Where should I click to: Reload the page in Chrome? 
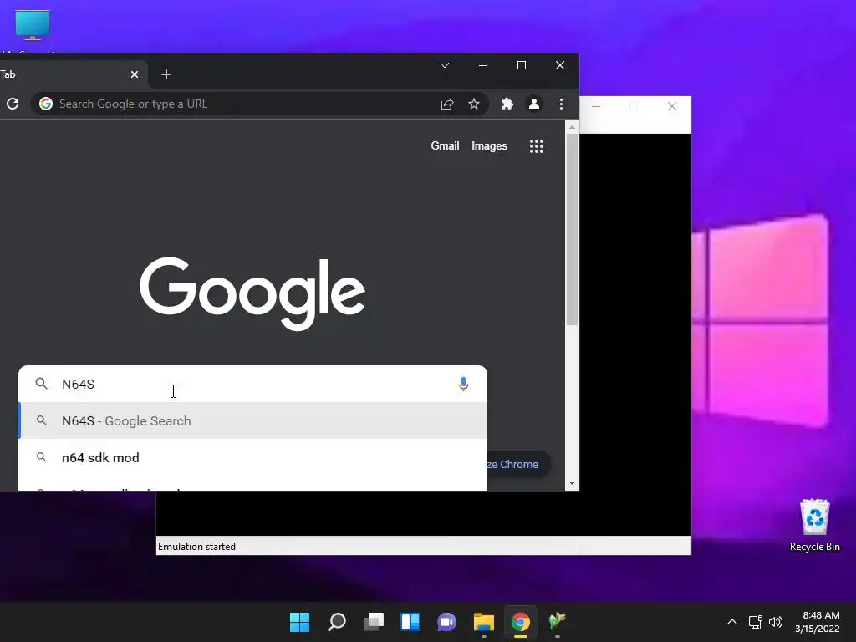pyautogui.click(x=13, y=104)
